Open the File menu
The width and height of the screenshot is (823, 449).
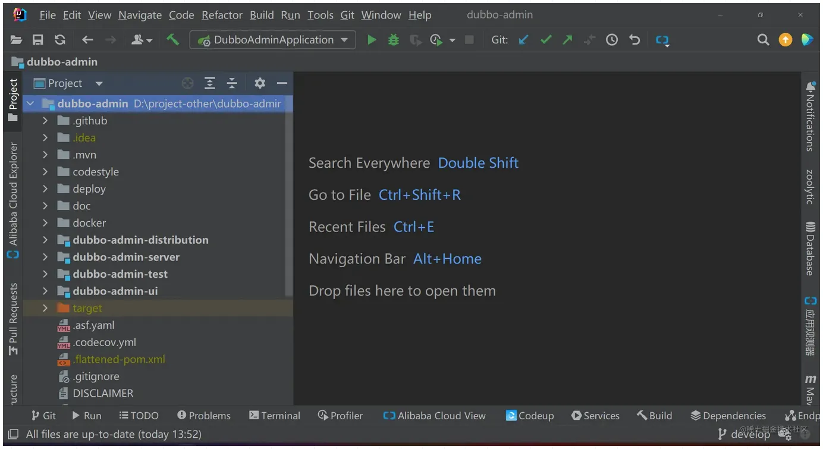coord(47,15)
